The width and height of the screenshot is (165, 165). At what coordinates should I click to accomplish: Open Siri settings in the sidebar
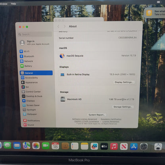[25, 87]
